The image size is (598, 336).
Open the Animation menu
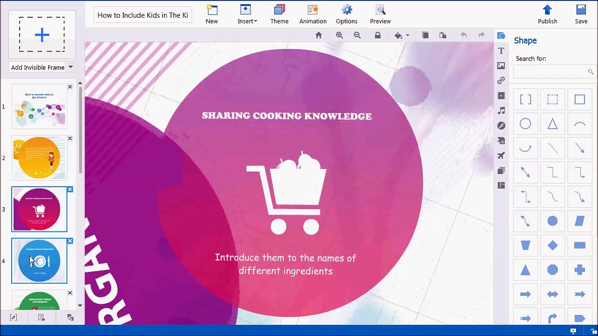coord(313,15)
